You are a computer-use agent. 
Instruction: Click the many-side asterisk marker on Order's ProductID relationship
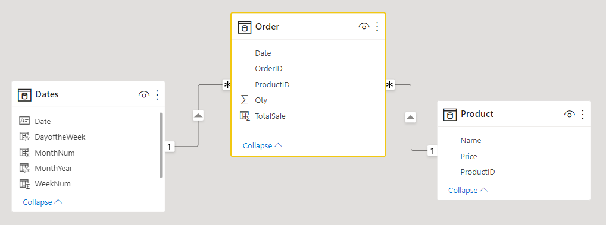click(390, 85)
